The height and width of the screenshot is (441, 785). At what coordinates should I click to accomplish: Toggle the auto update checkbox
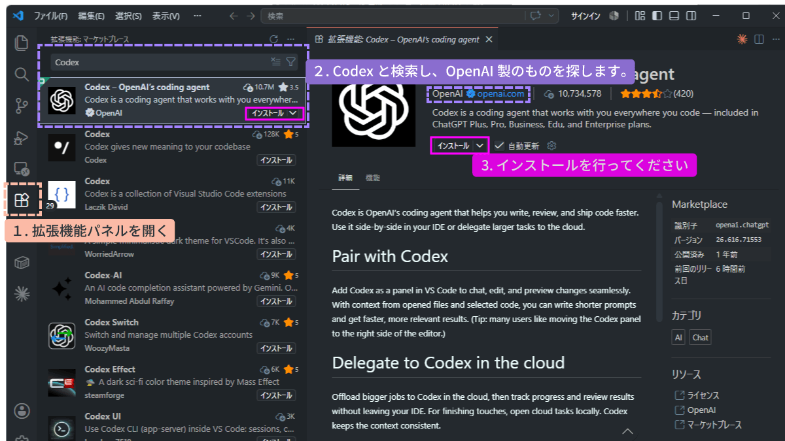[x=499, y=146]
